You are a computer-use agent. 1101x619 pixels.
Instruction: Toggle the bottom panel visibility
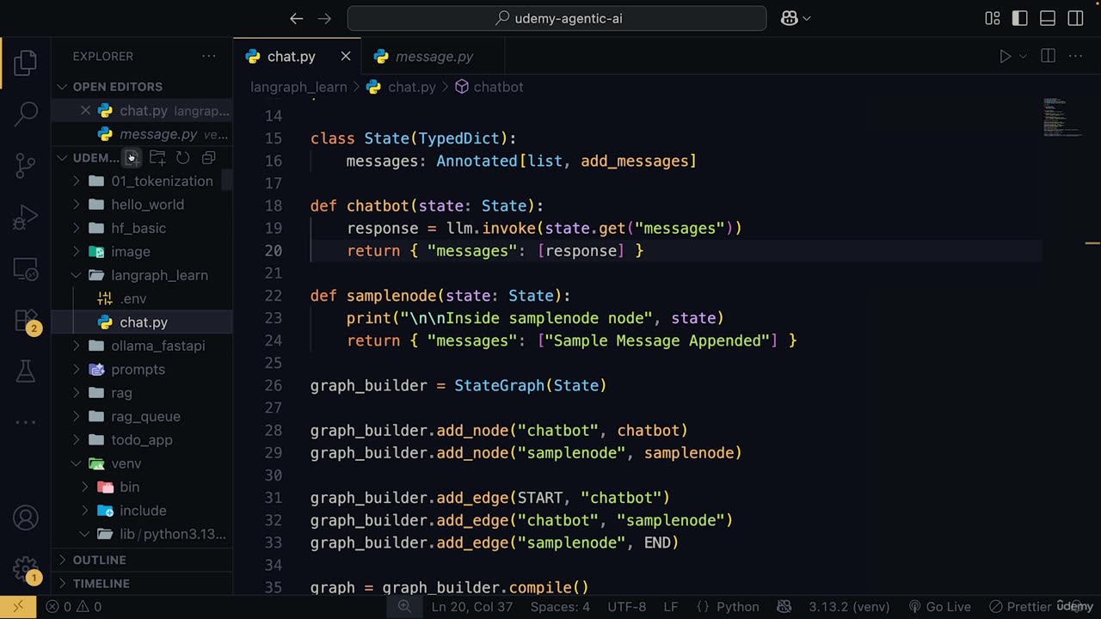point(1048,18)
